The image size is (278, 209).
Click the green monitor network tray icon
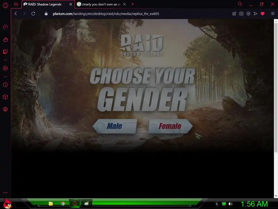coord(224,204)
